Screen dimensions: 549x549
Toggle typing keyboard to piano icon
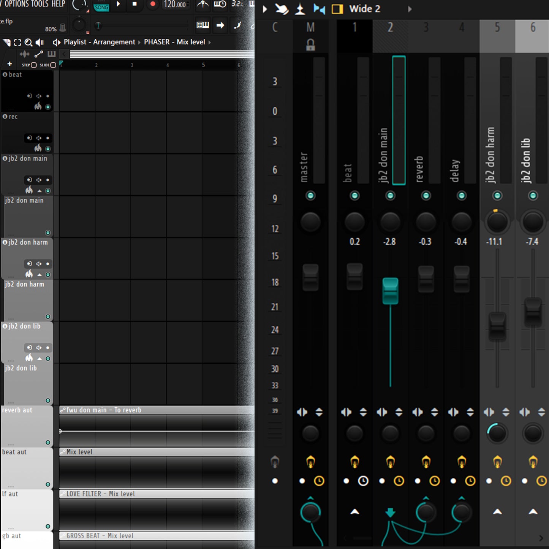point(203,25)
